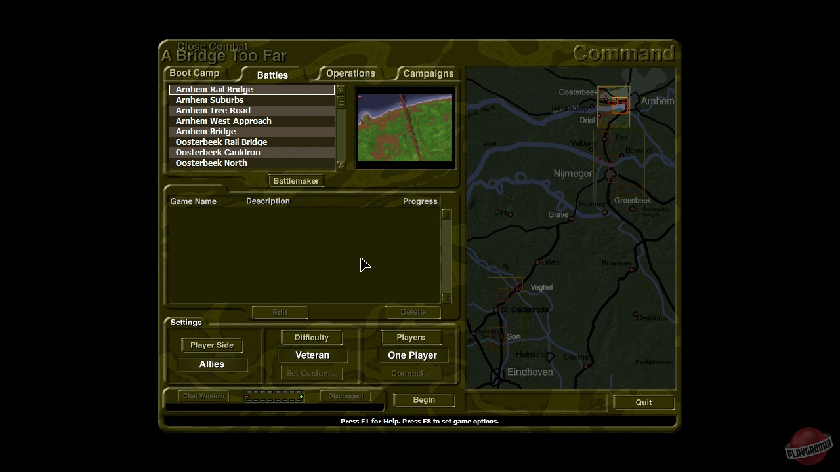Click the red minus icon on the meter
840x472 pixels.
247,397
